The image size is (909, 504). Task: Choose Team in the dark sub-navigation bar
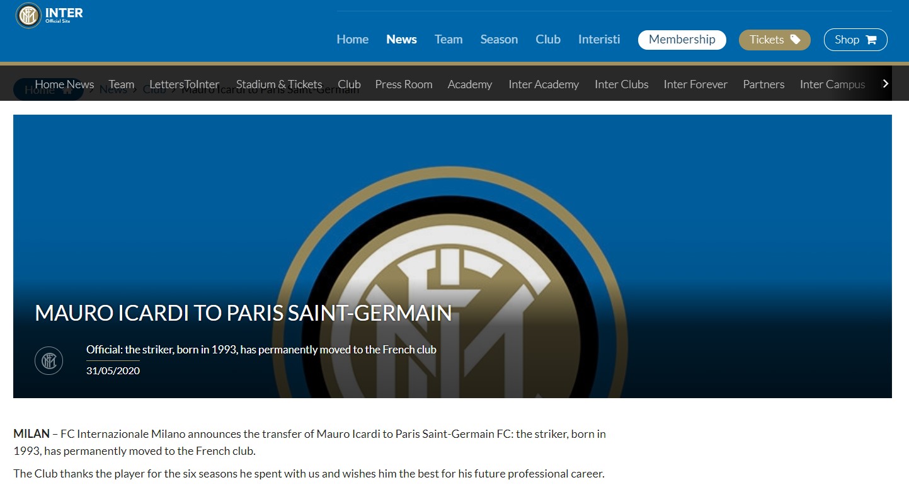(x=121, y=84)
